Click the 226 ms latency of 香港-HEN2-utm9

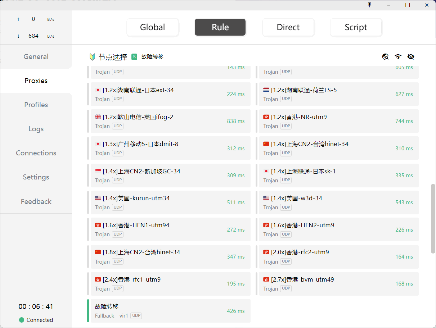pos(404,230)
